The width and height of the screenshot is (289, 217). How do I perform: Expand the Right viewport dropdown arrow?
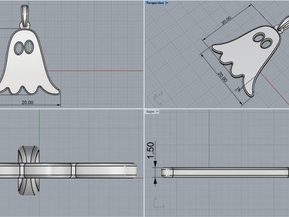coord(158,112)
